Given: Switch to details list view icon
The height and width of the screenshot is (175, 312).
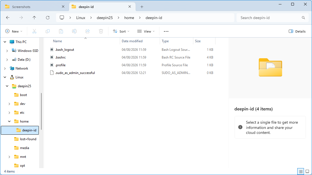Looking at the screenshot, I should [x=301, y=171].
